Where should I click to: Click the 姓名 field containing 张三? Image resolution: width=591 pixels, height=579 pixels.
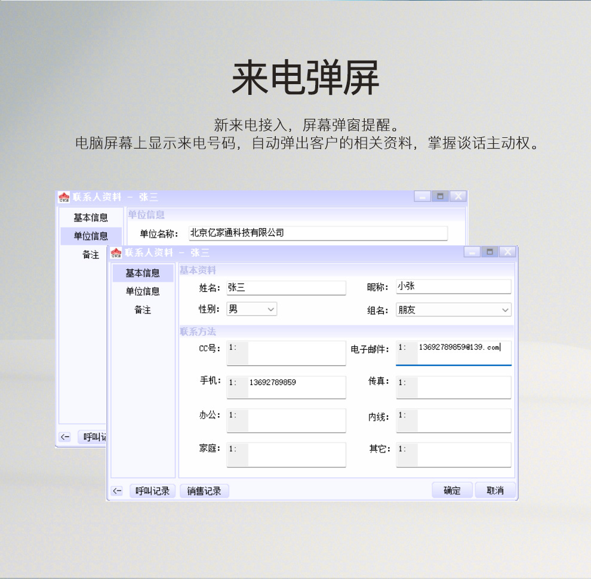click(x=286, y=288)
